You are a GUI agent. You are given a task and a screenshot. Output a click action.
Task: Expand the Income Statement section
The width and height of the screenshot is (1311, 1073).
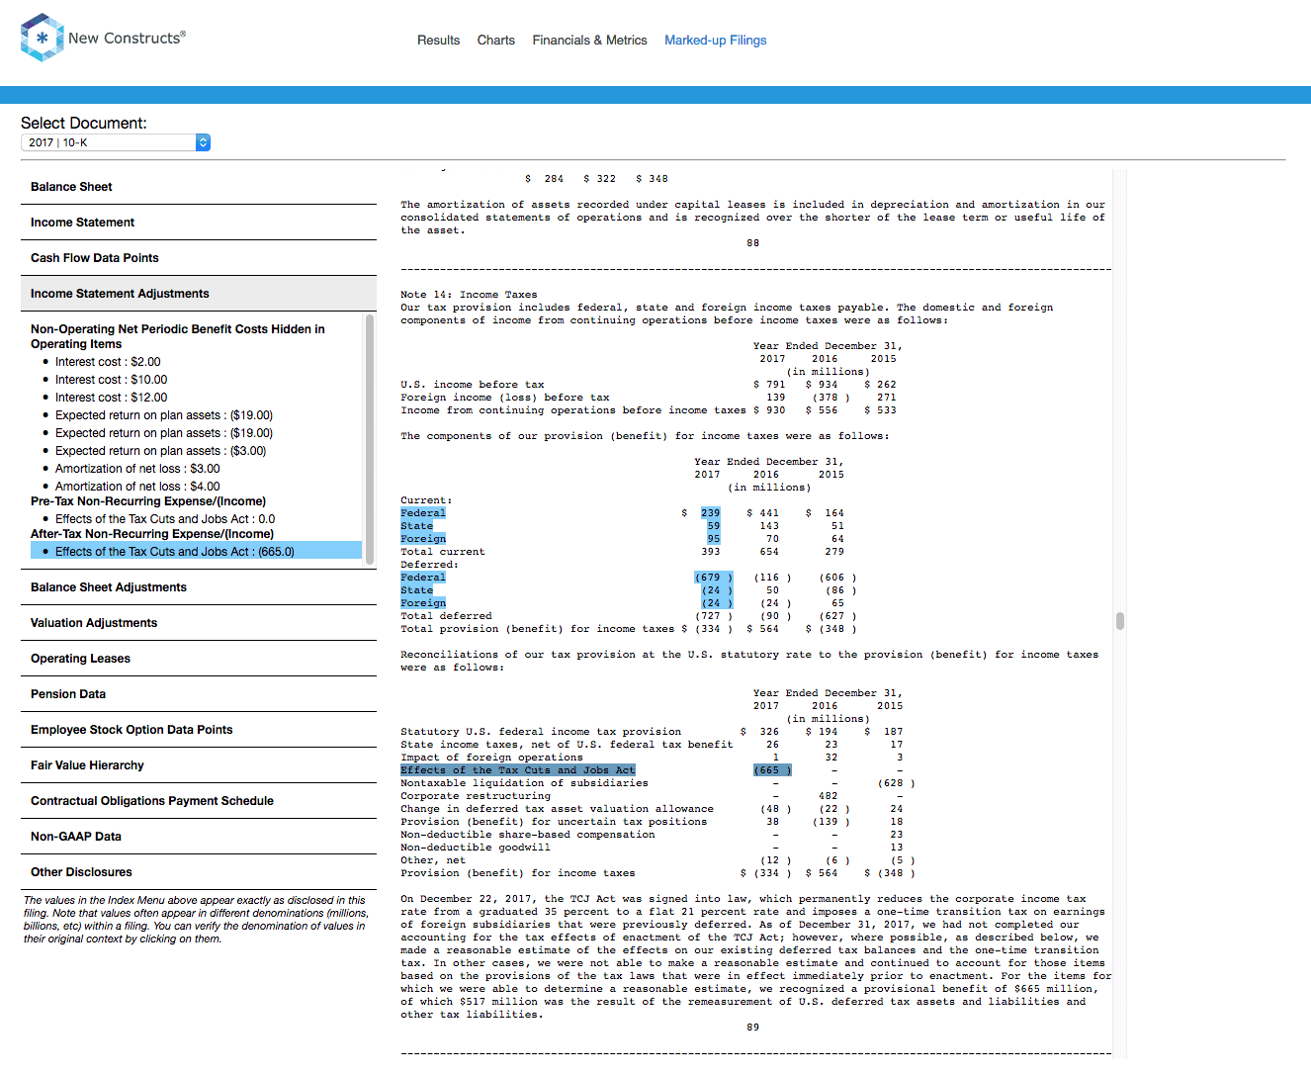[199, 223]
